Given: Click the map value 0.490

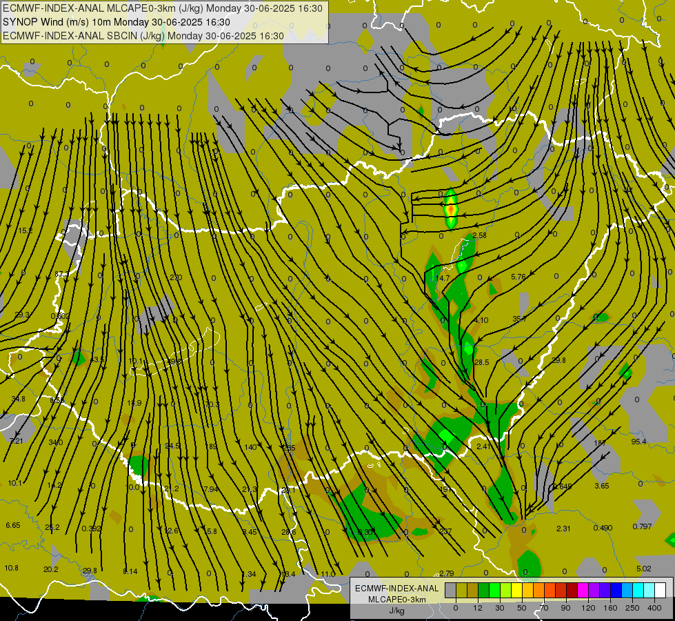Looking at the screenshot, I should (603, 528).
